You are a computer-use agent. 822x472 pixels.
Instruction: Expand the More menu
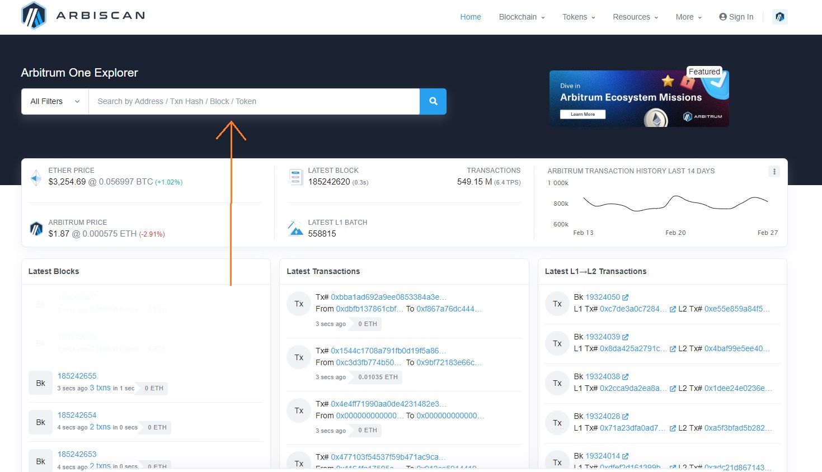pos(688,17)
